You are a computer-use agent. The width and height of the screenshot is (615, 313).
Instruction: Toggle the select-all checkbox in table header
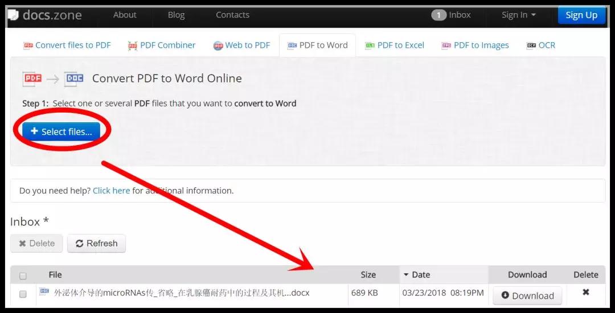pyautogui.click(x=23, y=276)
